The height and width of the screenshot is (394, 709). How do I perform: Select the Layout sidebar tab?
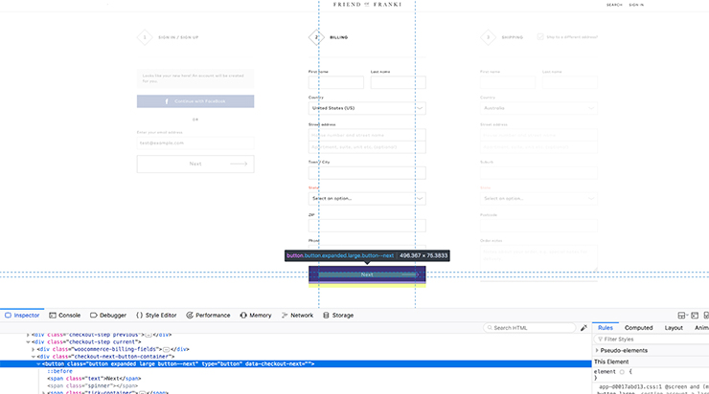coord(674,328)
